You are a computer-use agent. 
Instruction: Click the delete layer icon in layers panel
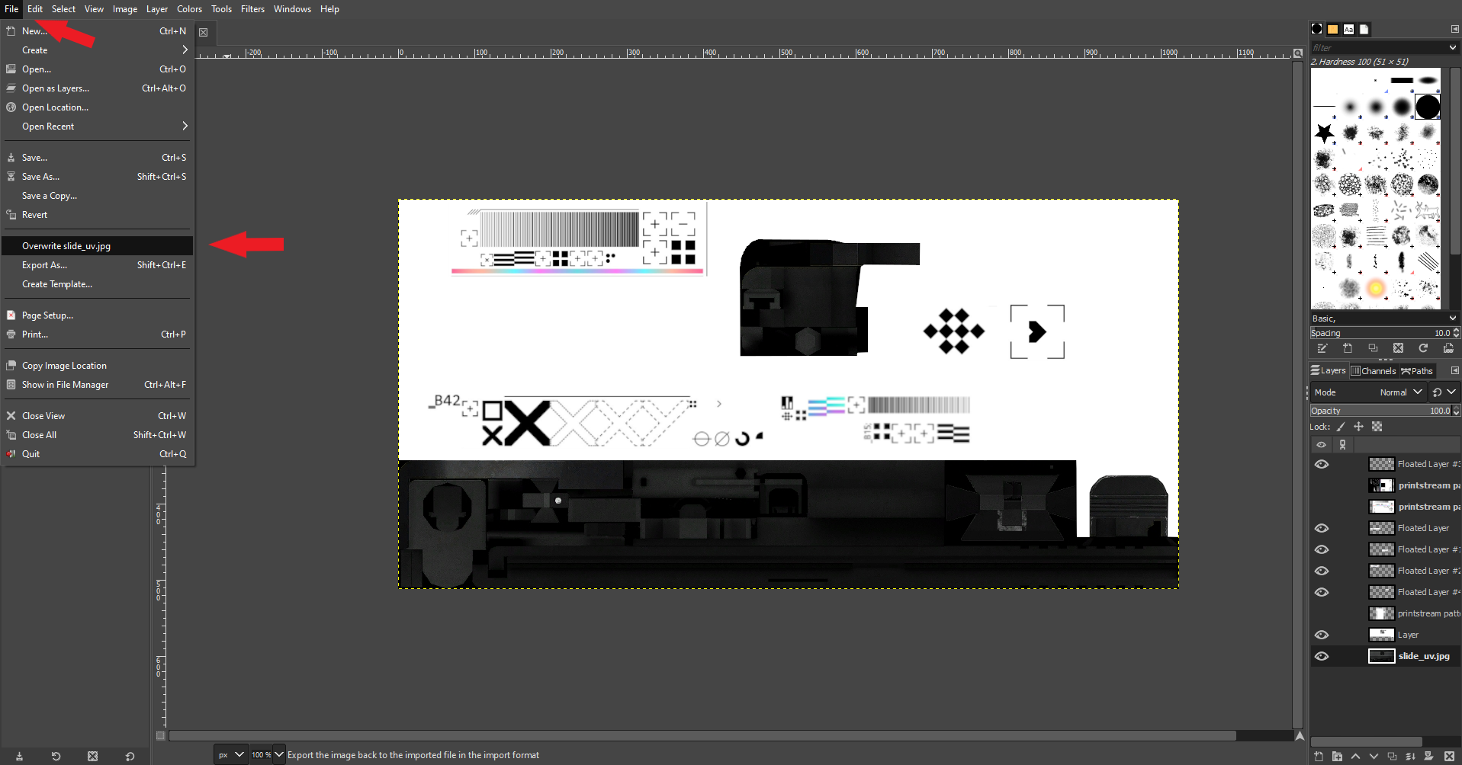point(1449,756)
